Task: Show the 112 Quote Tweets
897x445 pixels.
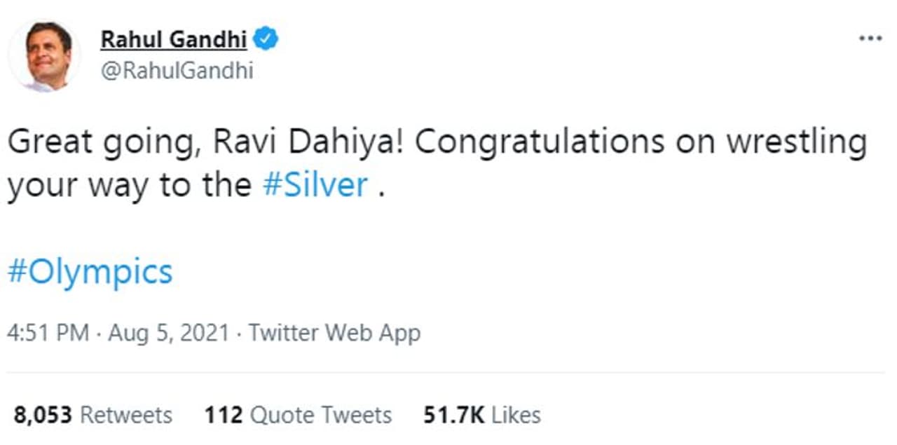Action: [298, 415]
